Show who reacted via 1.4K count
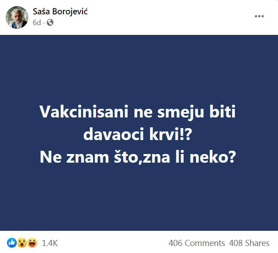 pyautogui.click(x=50, y=243)
